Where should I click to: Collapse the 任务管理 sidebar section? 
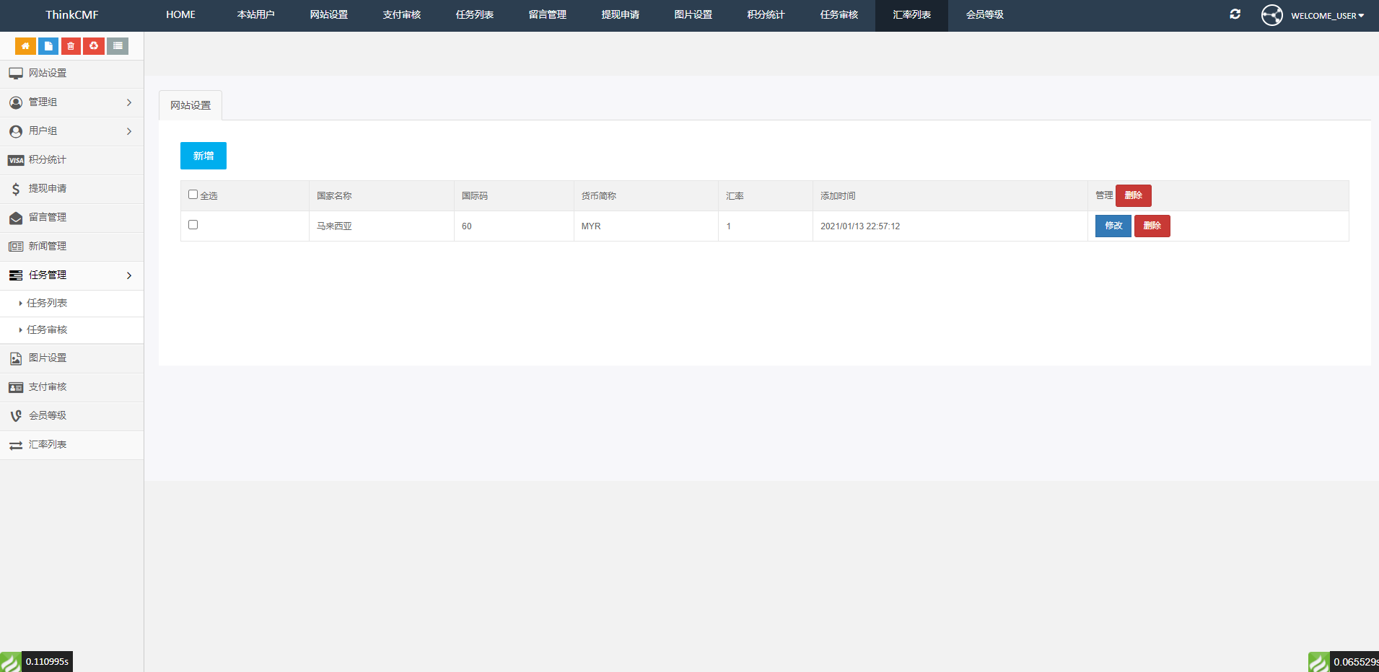point(71,275)
